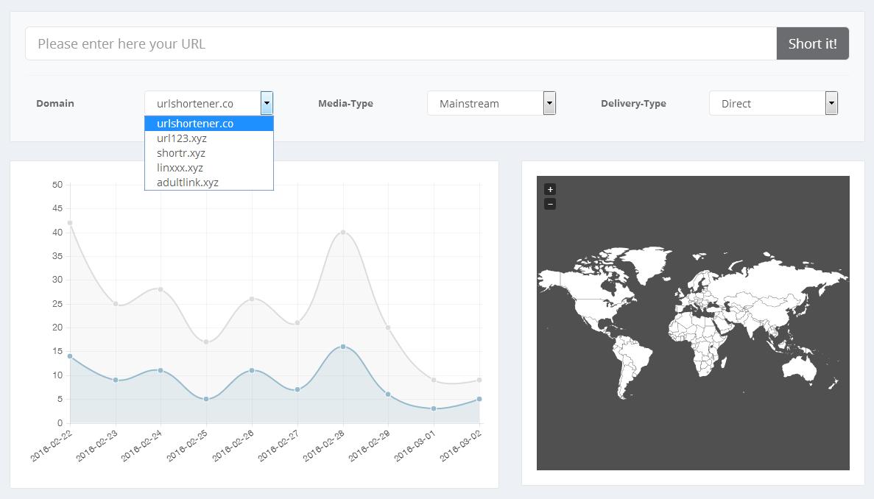Image resolution: width=874 pixels, height=499 pixels.
Task: Click the map zoom in plus button
Action: tap(550, 189)
